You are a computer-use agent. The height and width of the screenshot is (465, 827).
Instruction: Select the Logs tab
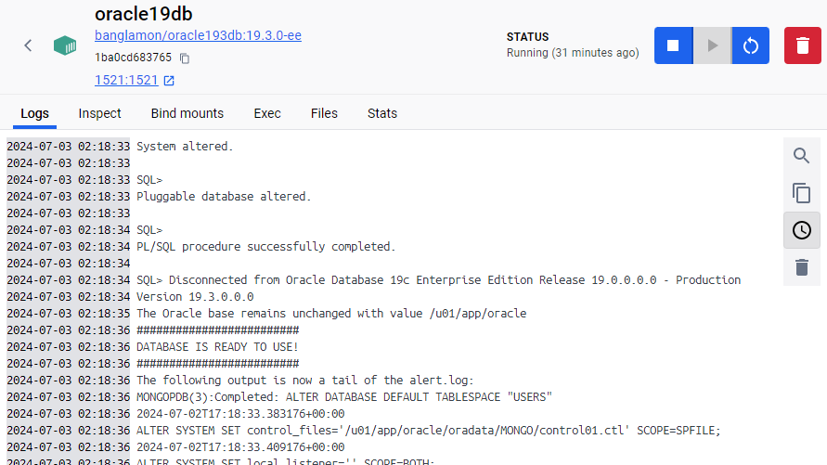tap(35, 113)
